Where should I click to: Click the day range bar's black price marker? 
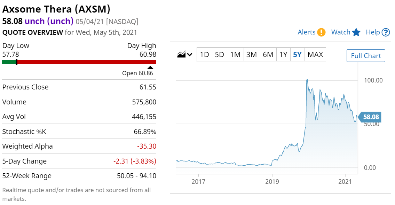tap(16, 62)
